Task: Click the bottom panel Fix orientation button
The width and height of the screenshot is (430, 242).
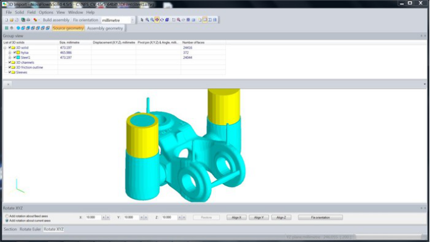Action: point(320,217)
